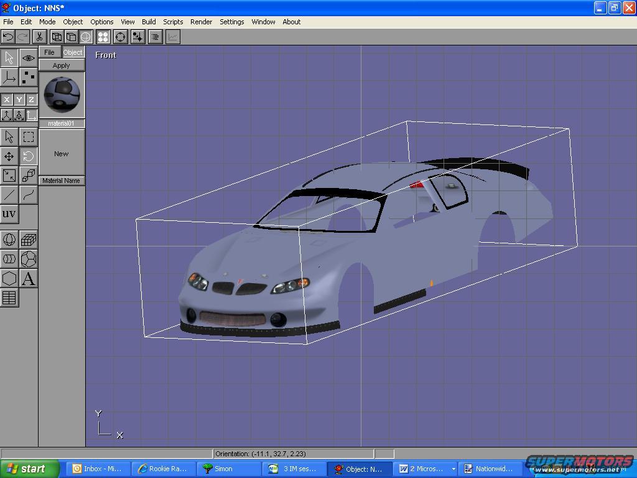
Task: Click the Undo arrow in the toolbar
Action: pos(8,37)
